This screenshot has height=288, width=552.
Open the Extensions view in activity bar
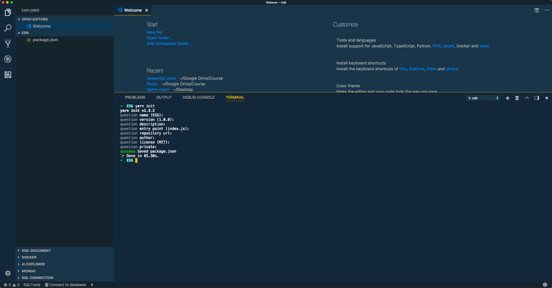[8, 75]
